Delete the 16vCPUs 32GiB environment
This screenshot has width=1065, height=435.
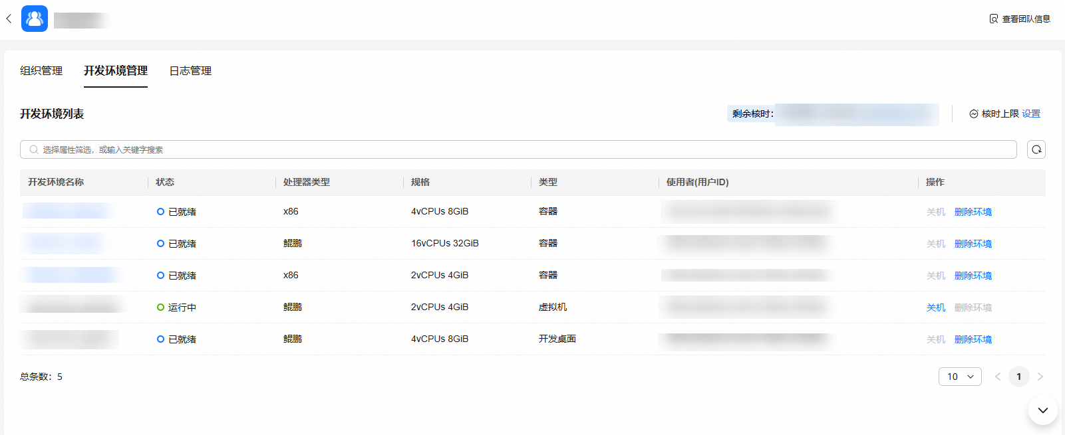[973, 244]
